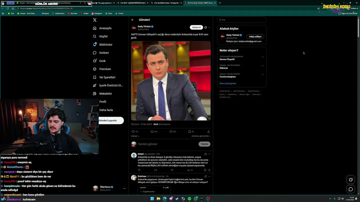
Task: Open Bildirimler notifications
Action: point(103,45)
